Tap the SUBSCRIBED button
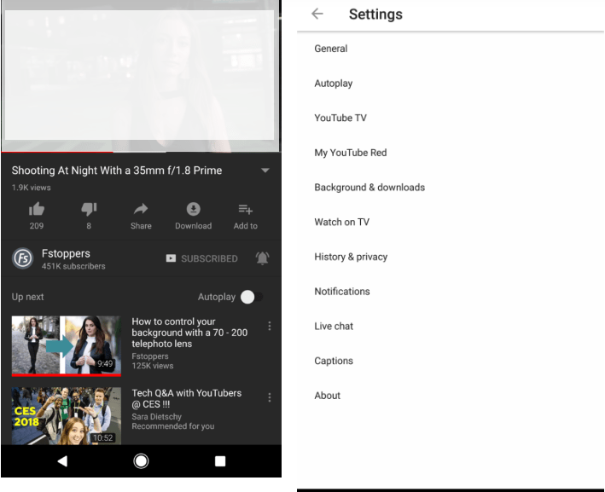Image resolution: width=605 pixels, height=492 pixels. click(201, 258)
